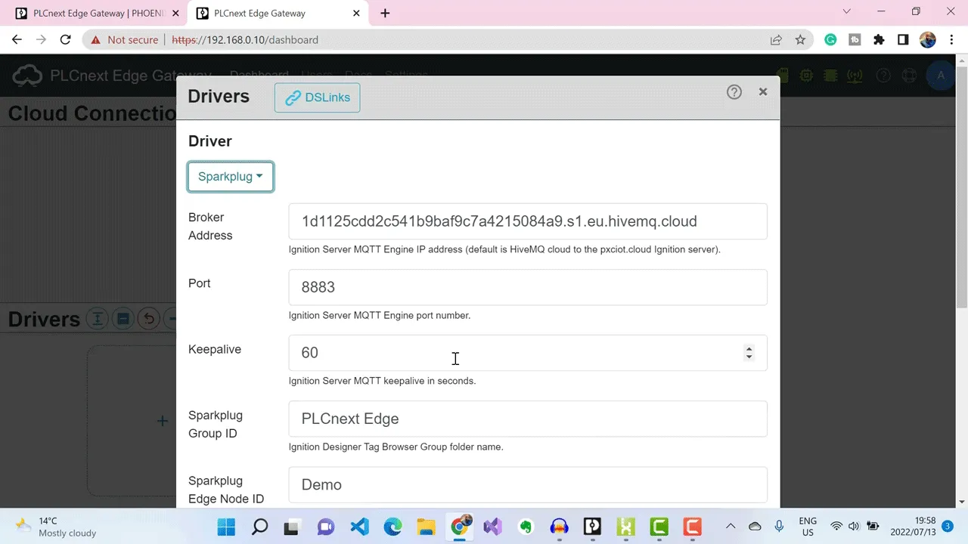This screenshot has width=968, height=544.
Task: Open the user avatar 'A' menu
Action: point(941,76)
